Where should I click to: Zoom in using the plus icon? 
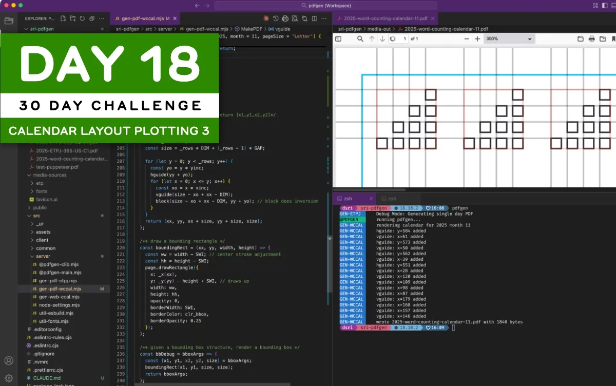point(477,38)
